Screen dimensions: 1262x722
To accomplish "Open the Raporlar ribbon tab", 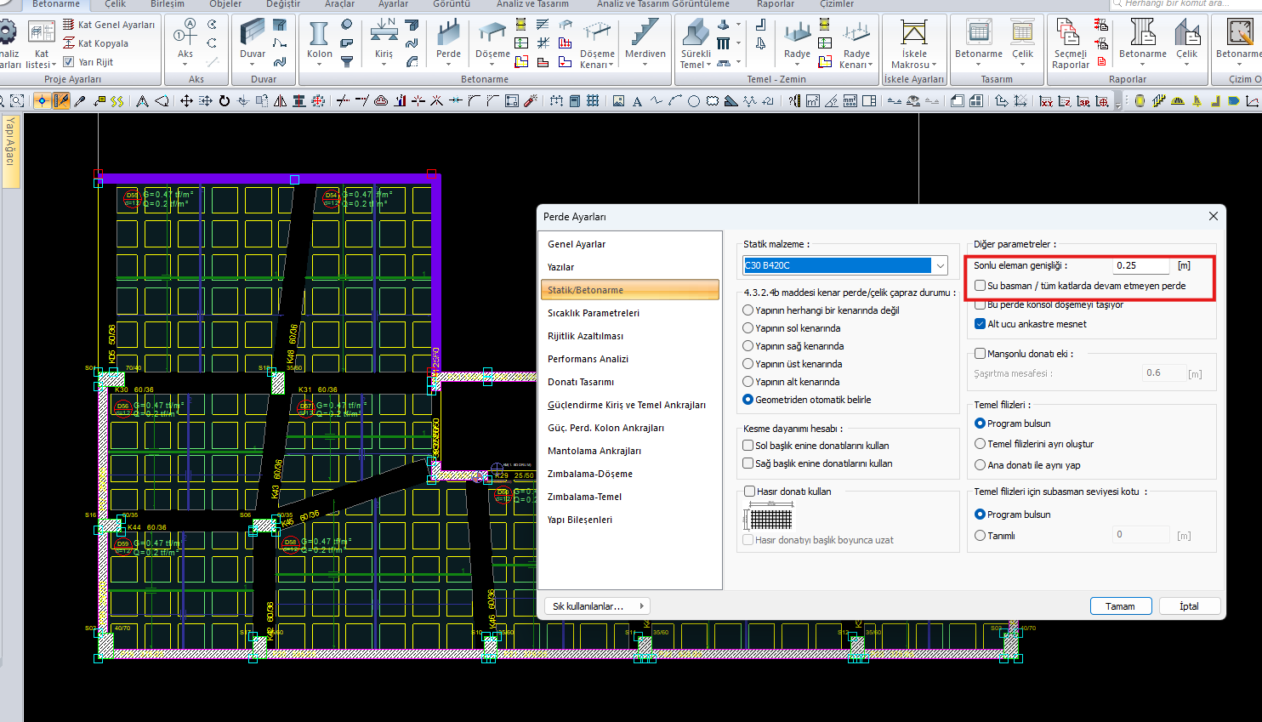I will pyautogui.click(x=775, y=4).
